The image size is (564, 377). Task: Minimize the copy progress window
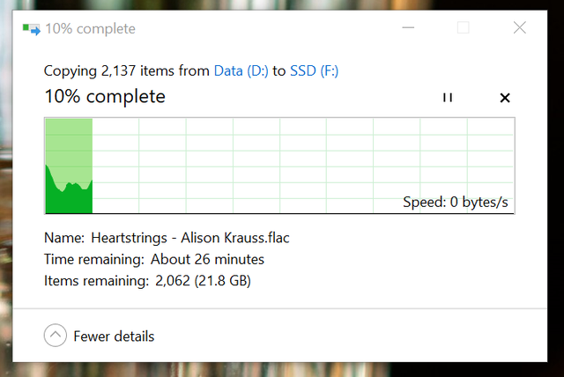[x=408, y=27]
